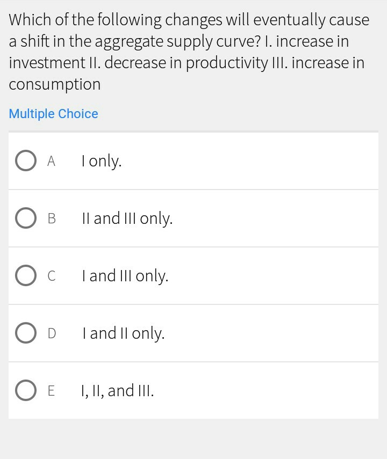Screen dimensions: 387x459
Task: Click the answer text "II and III only."
Action: click(x=127, y=218)
